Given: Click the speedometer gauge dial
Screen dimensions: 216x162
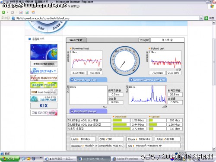Looking at the screenshot, I should (x=125, y=60).
